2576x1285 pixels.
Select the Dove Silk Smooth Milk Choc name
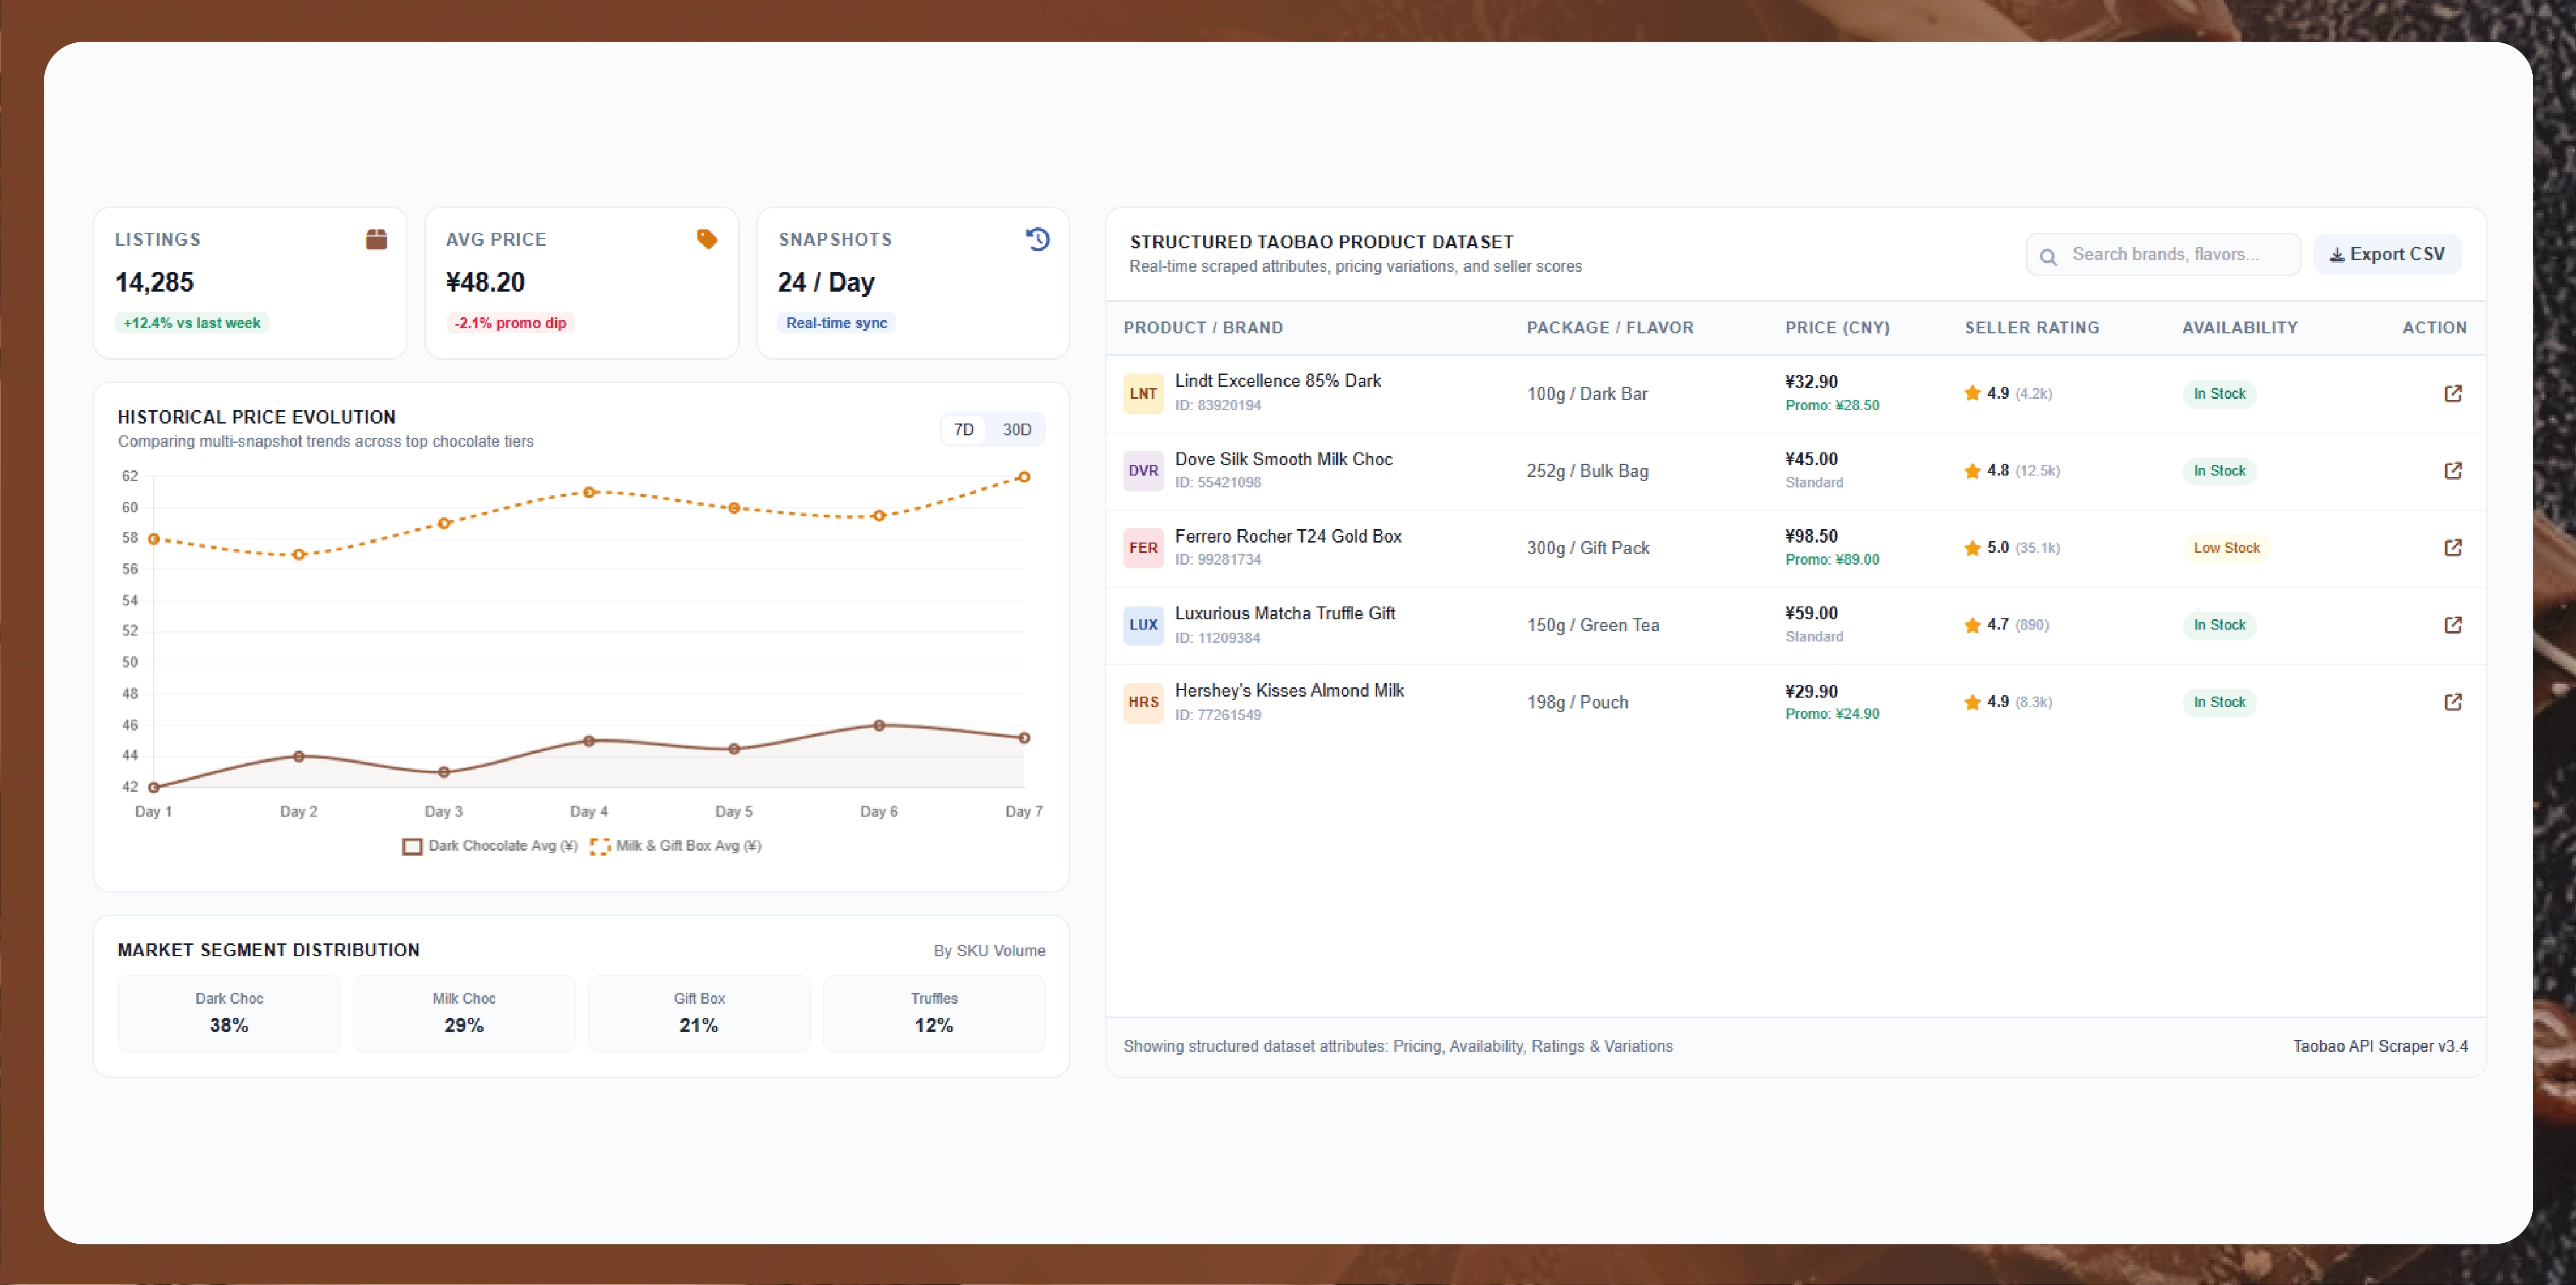pos(1283,459)
